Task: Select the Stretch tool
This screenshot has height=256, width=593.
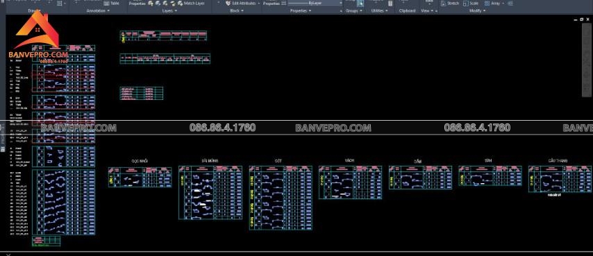Action: click(x=450, y=3)
